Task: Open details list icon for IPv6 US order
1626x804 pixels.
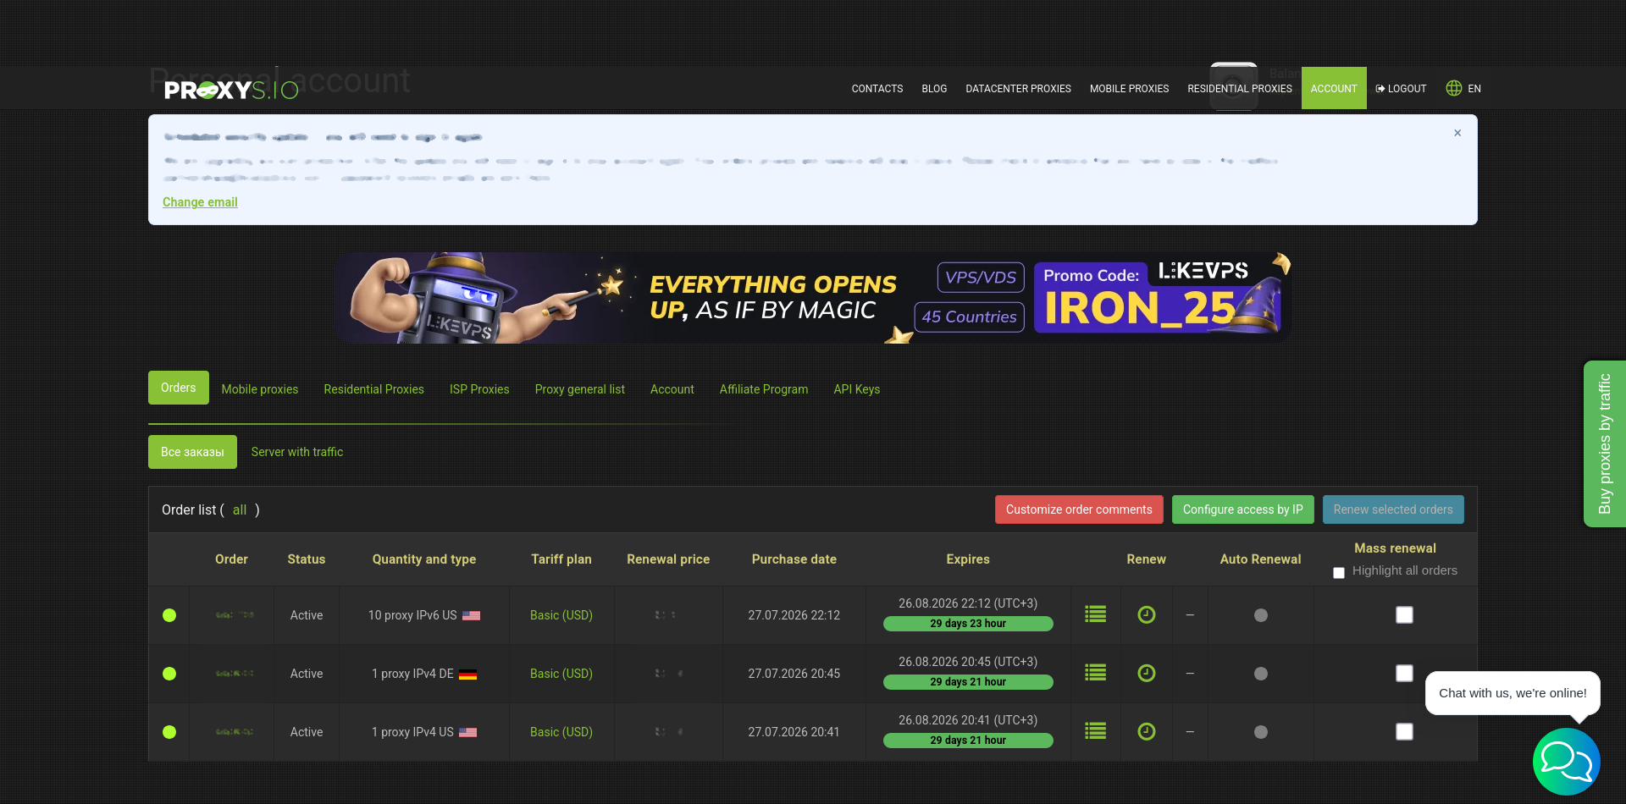Action: click(1095, 614)
